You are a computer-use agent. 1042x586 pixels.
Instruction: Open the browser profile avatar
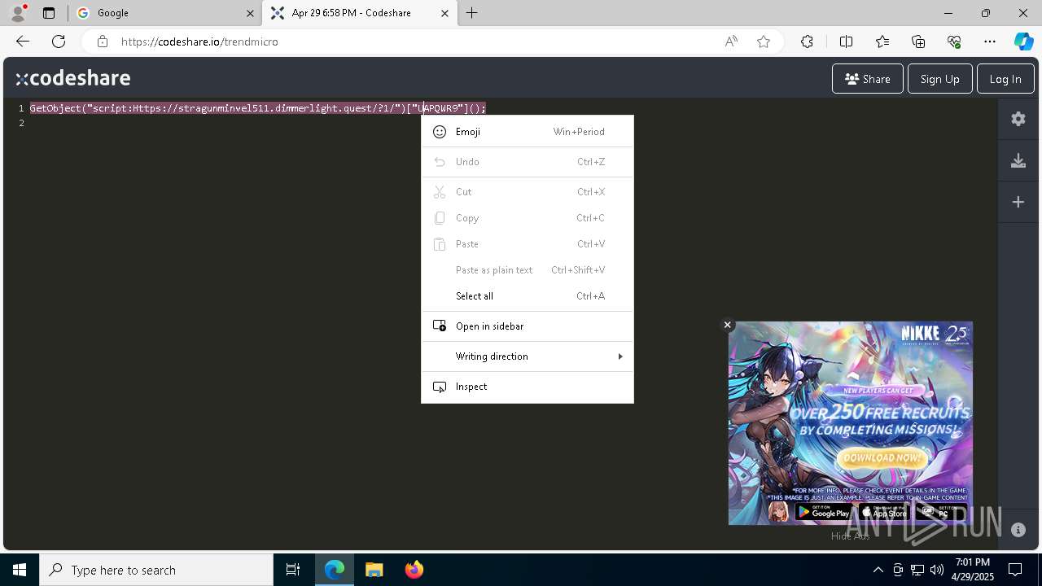[18, 13]
